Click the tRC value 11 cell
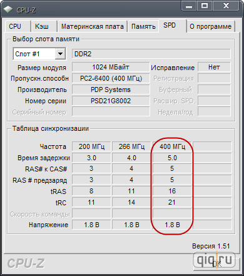Image resolution: width=244 pixels, height=276 pixels. click(91, 202)
